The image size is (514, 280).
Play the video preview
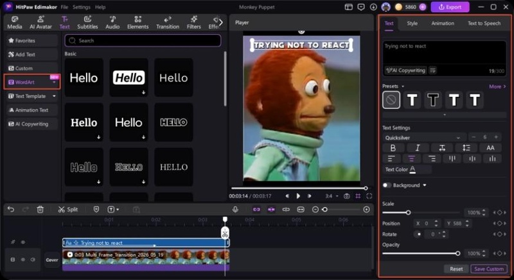coord(298,196)
